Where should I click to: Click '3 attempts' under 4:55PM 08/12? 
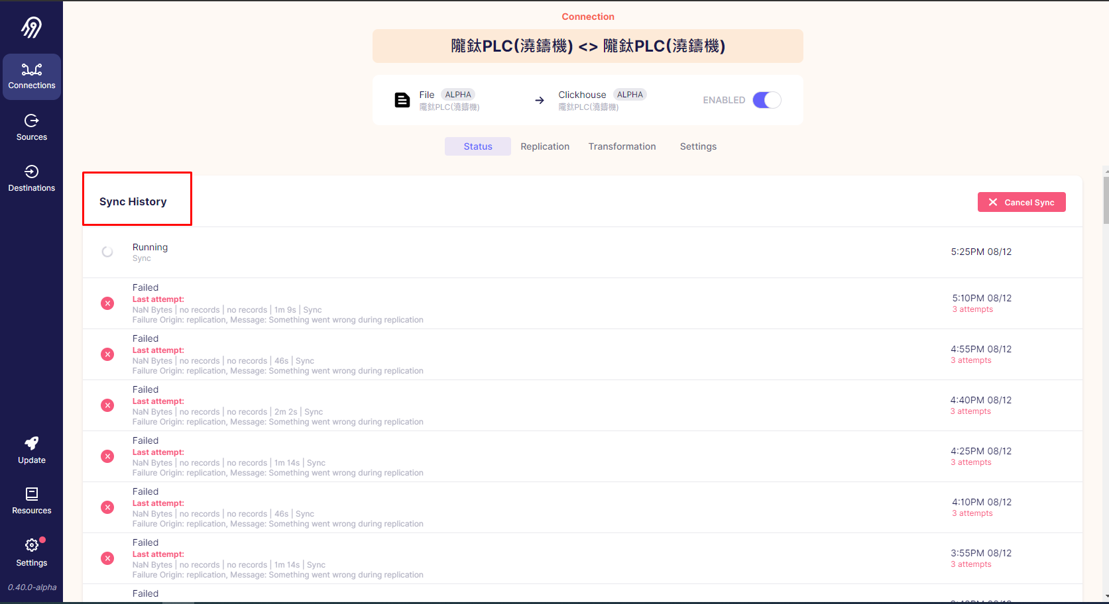coord(971,360)
